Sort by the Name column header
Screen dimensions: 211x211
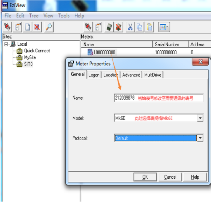click(x=117, y=44)
